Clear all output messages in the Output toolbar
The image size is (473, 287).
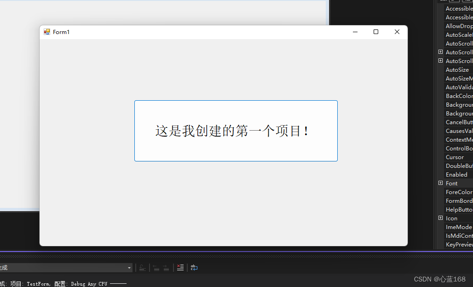(180, 268)
